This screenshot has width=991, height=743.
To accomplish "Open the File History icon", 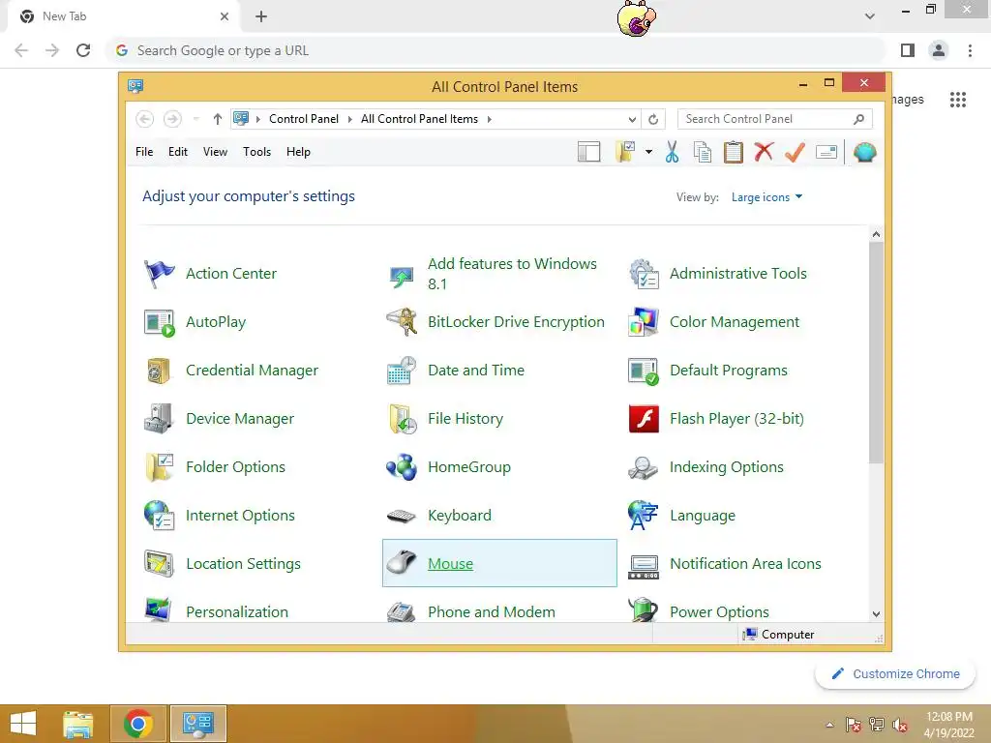I will [x=402, y=419].
